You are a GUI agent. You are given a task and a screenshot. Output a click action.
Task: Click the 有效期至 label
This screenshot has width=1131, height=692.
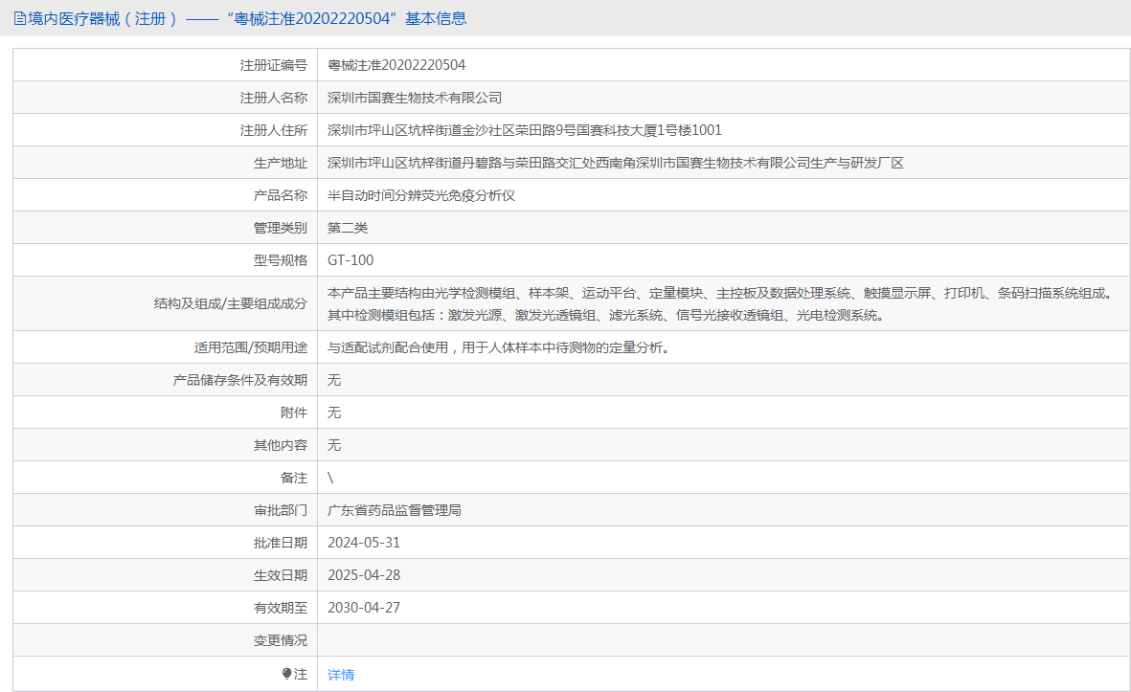[x=280, y=608]
